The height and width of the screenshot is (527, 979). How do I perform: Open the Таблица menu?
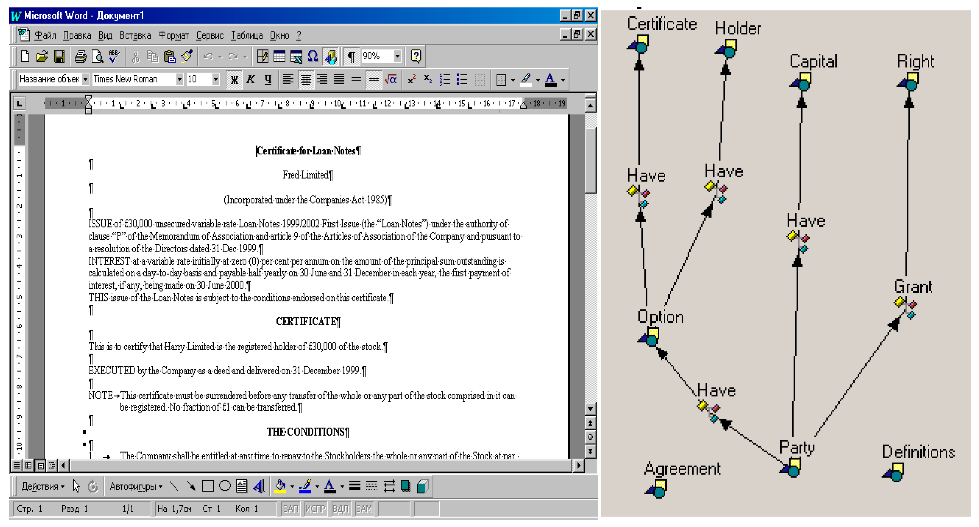click(x=247, y=36)
